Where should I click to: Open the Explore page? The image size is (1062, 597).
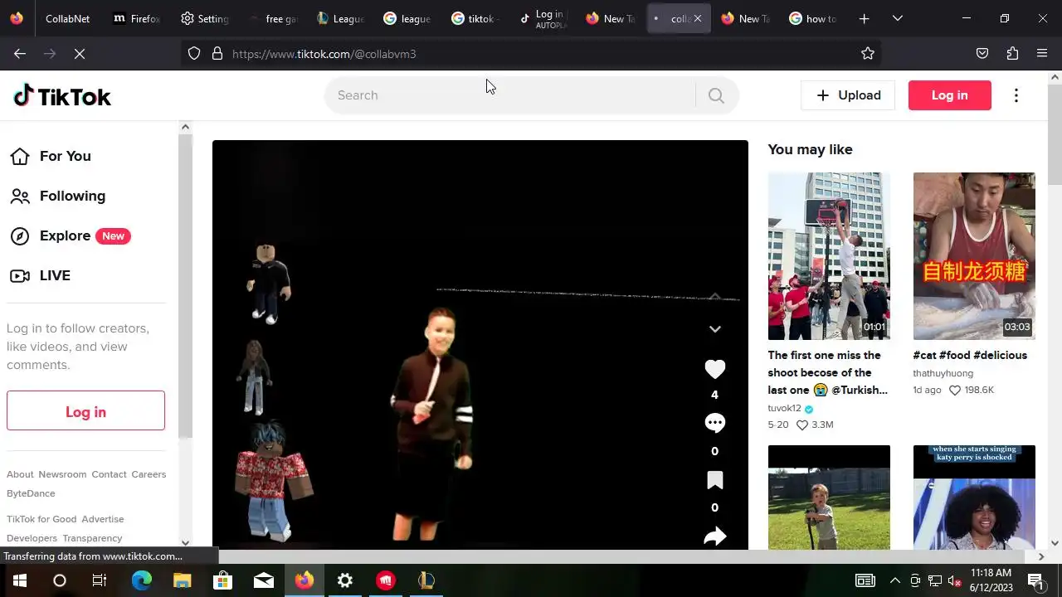70,235
